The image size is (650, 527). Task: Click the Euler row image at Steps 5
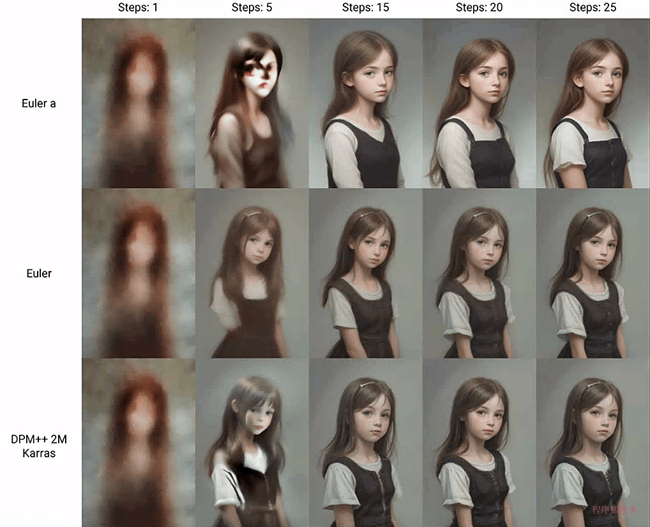(252, 273)
